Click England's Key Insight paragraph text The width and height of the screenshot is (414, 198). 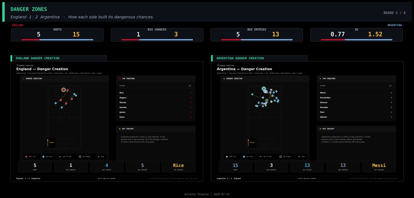pos(145,139)
